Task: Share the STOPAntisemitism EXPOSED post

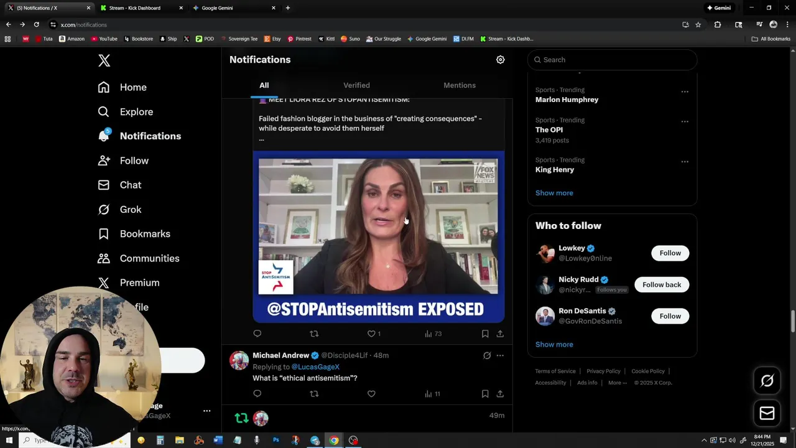Action: click(x=500, y=334)
